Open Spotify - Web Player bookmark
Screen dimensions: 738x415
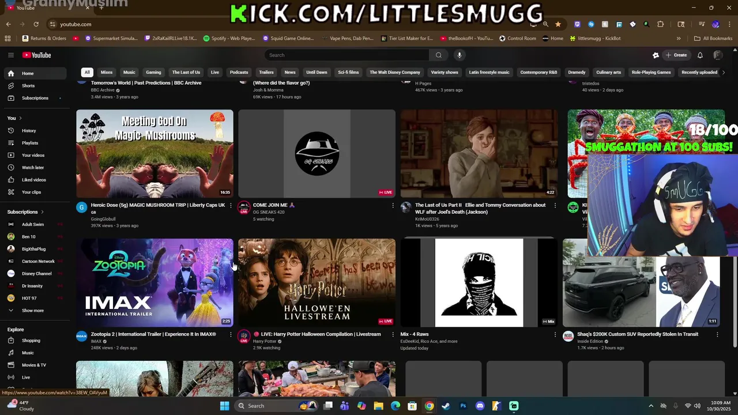(x=229, y=39)
